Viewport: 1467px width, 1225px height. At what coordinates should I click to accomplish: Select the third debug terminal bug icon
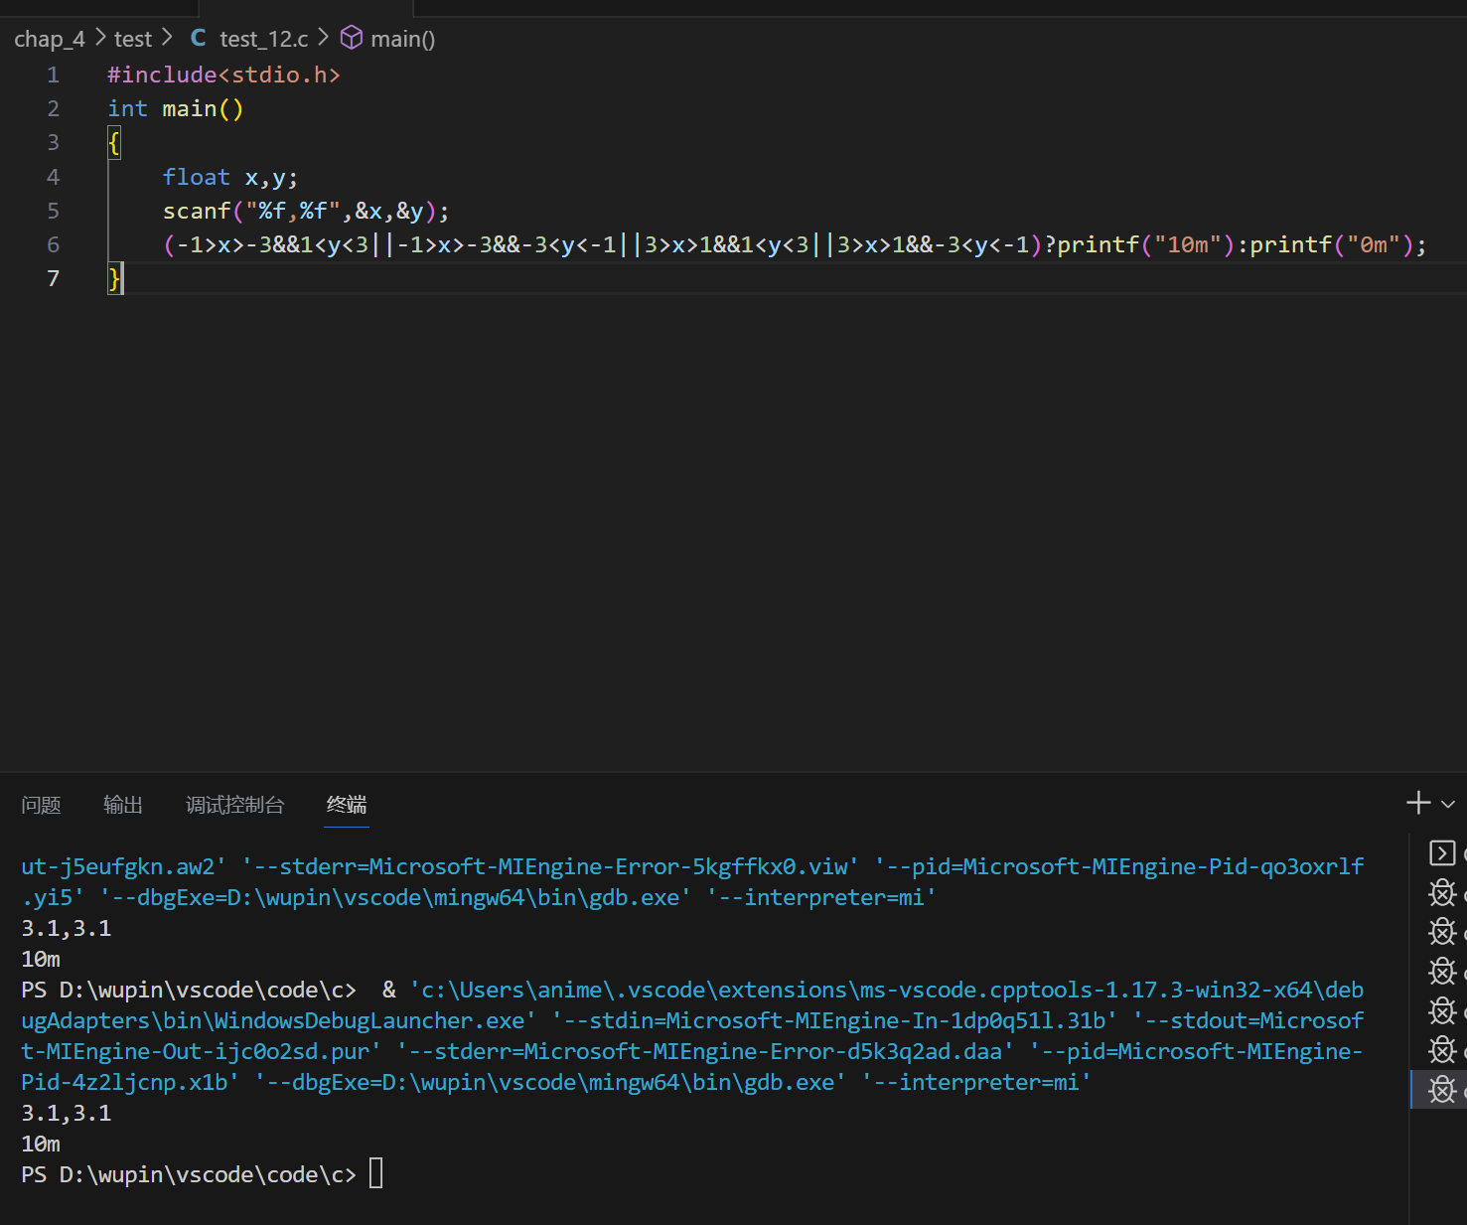tap(1442, 972)
